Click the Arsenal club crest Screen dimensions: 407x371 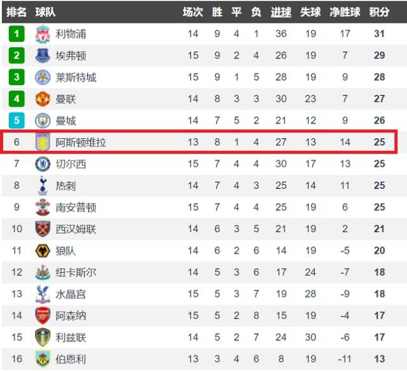[43, 316]
